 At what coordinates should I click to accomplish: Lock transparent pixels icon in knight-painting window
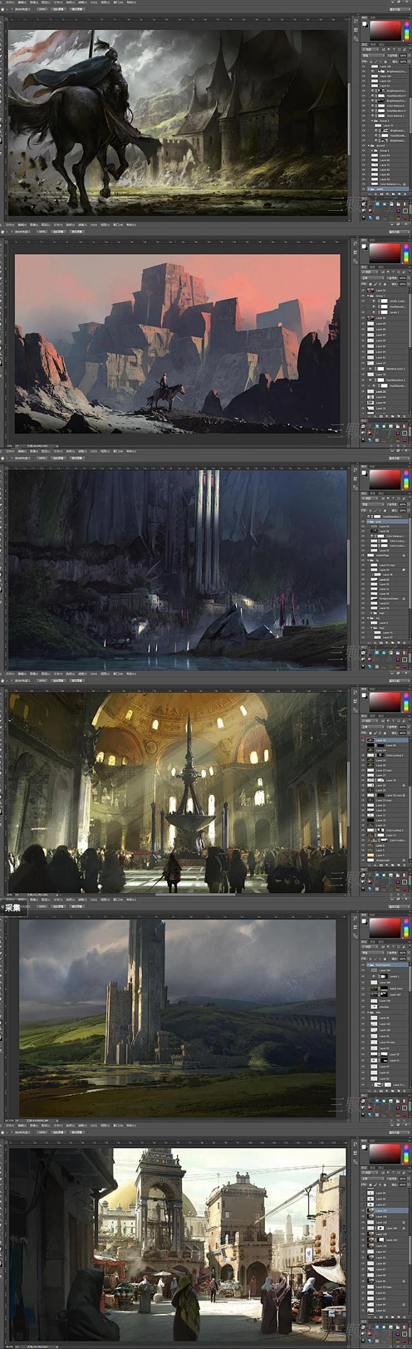point(371,61)
